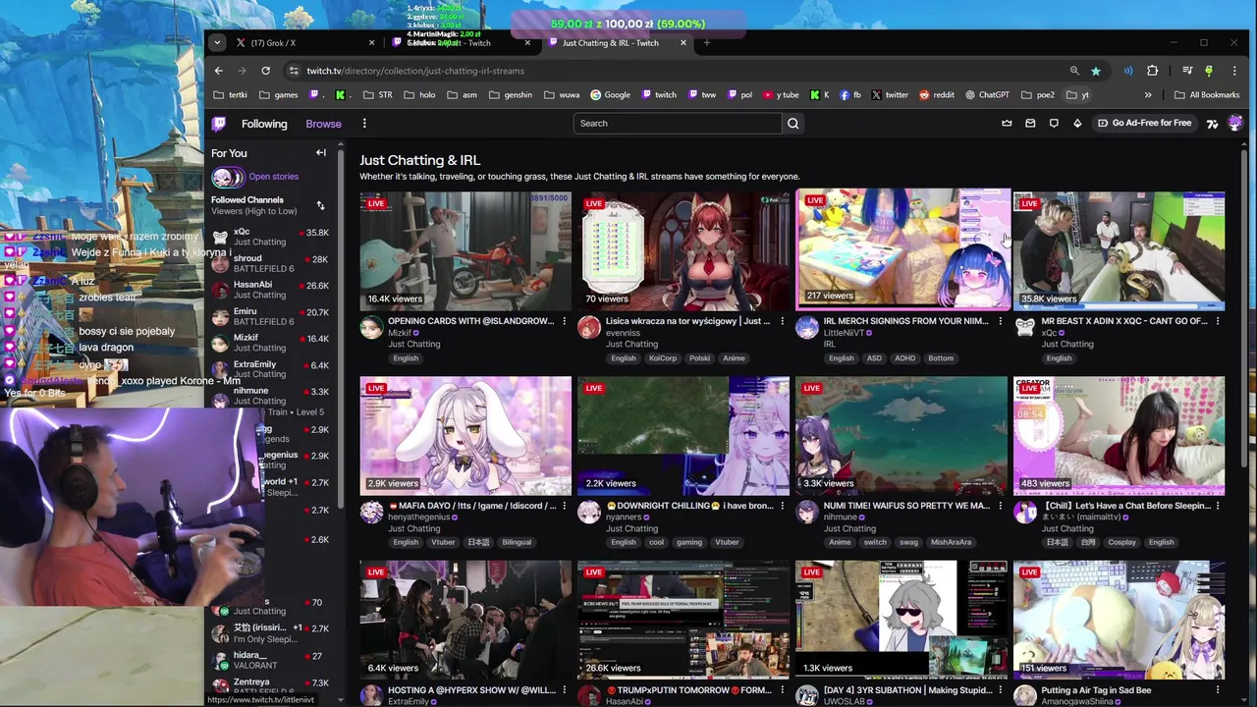
Task: Click the search magnifier button
Action: click(x=792, y=124)
